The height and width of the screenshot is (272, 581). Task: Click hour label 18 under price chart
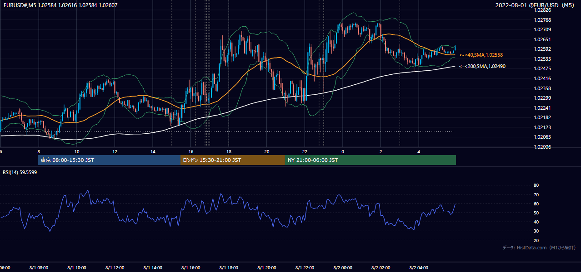229,152
